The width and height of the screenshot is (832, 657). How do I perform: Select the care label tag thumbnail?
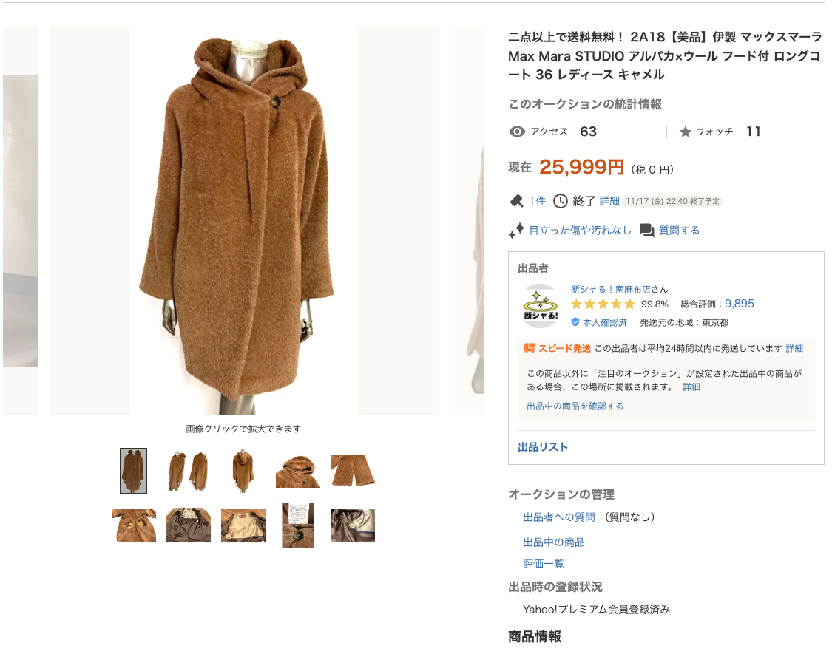(298, 525)
